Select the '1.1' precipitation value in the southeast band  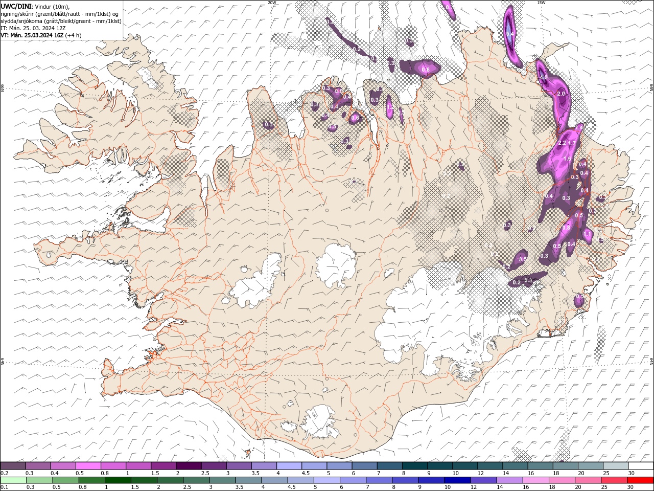click(588, 234)
